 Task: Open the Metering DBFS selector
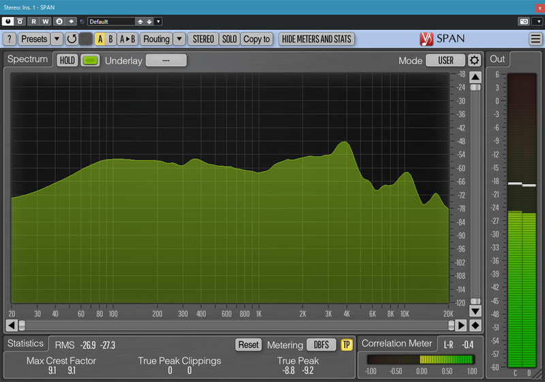pyautogui.click(x=321, y=345)
